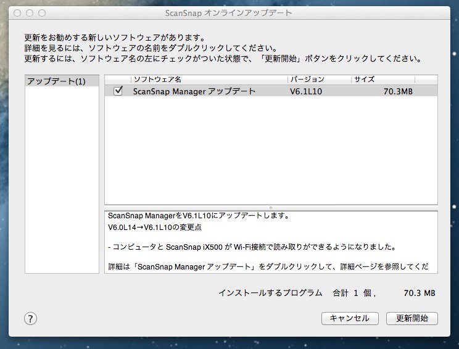The width and height of the screenshot is (459, 349).
Task: Open help with the question mark button
Action: pos(30,319)
